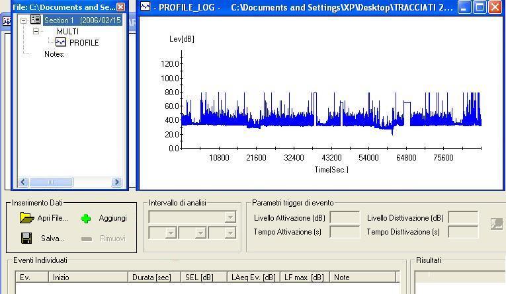The image size is (506, 294).
Task: Select the MULTI tree item
Action: 67,31
